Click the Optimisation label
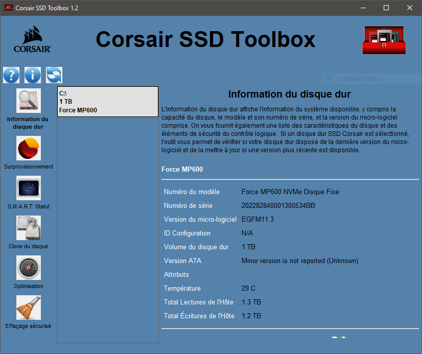This screenshot has width=422, height=354. pyautogui.click(x=29, y=286)
